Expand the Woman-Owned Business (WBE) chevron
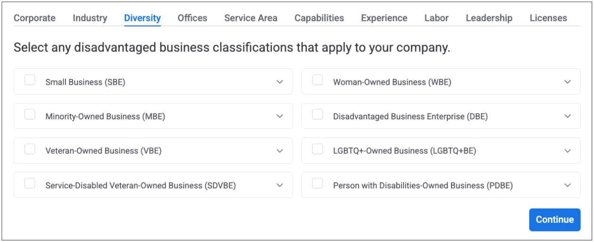The width and height of the screenshot is (594, 242). [x=568, y=82]
